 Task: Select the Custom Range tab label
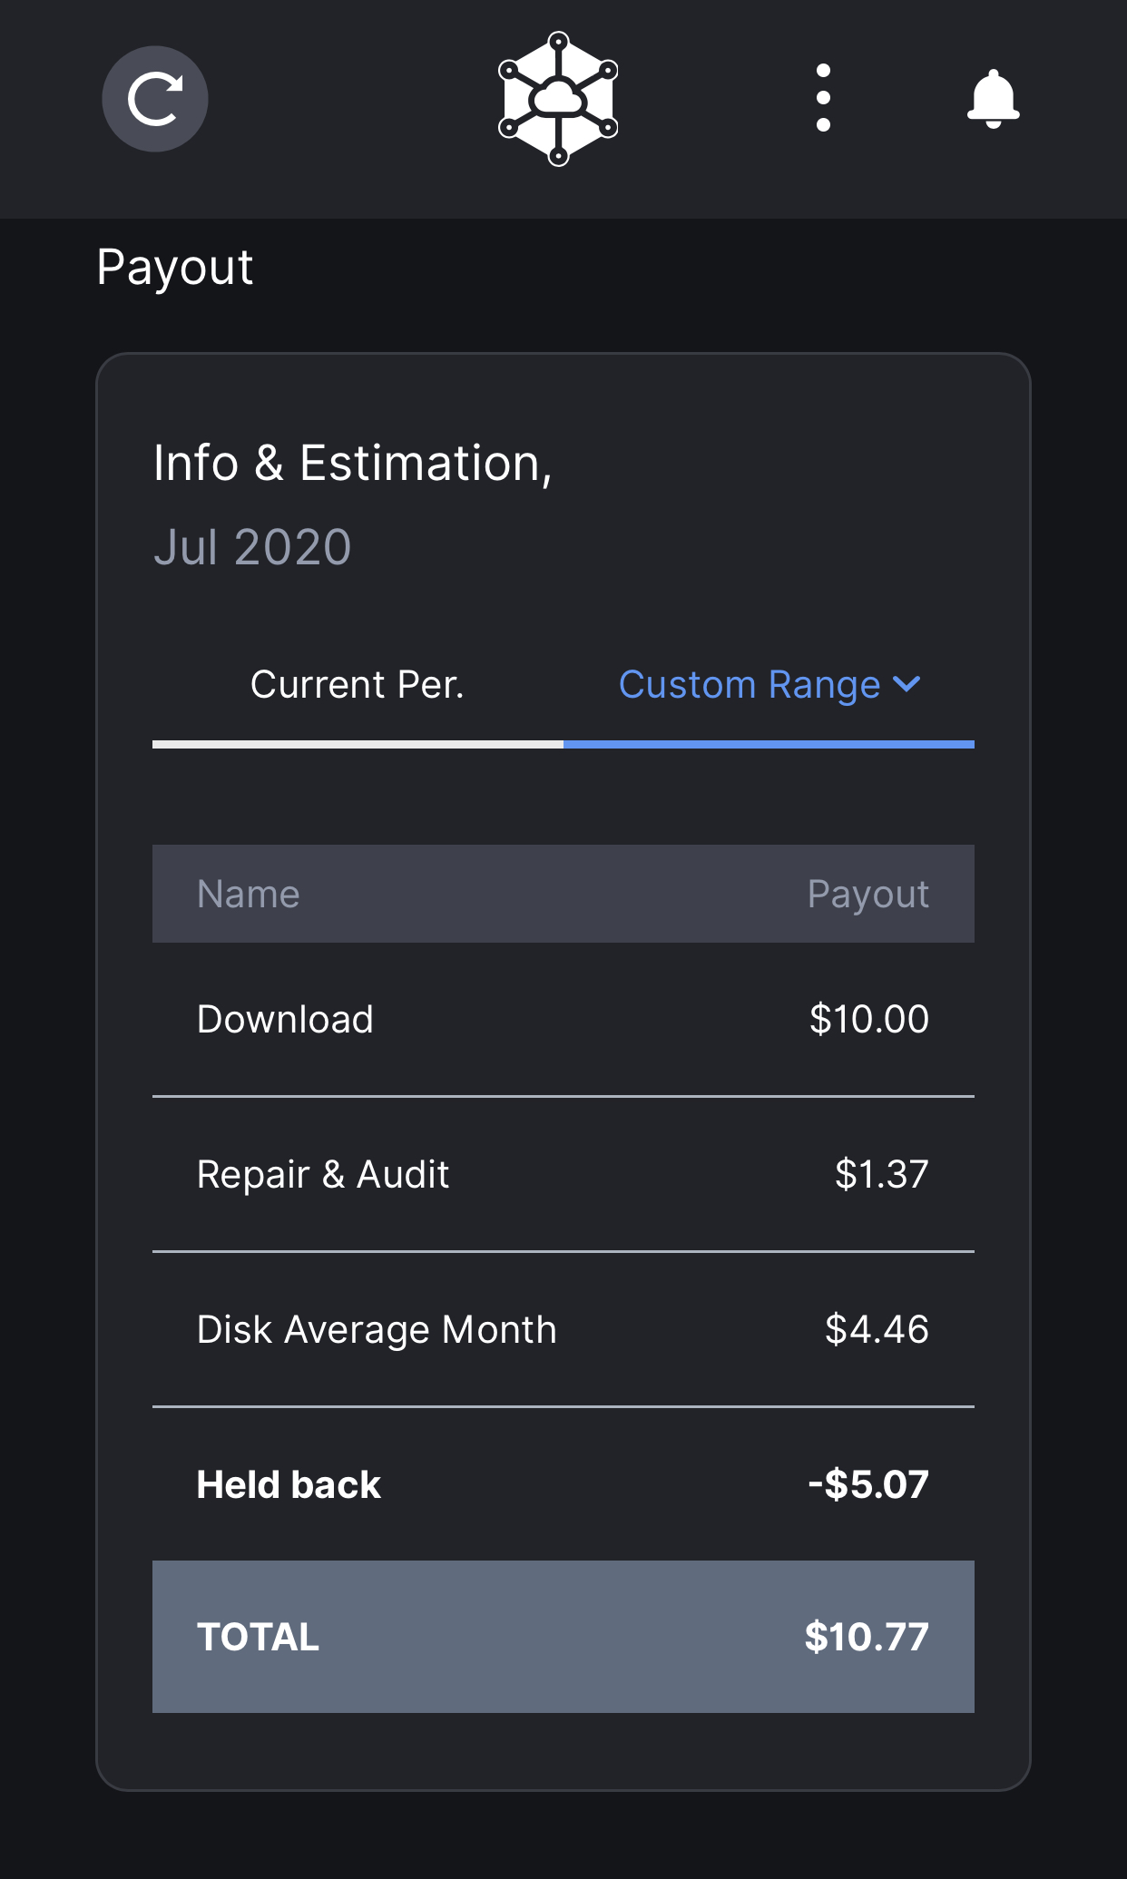point(749,685)
